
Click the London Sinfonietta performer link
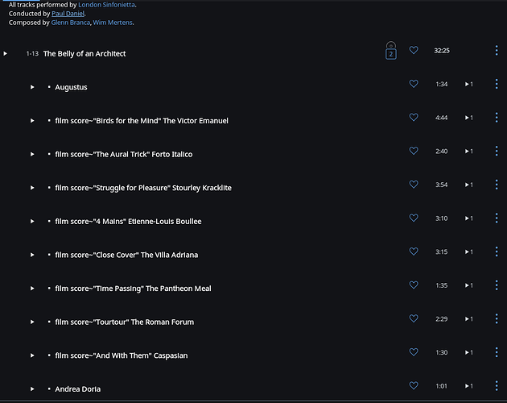click(106, 5)
